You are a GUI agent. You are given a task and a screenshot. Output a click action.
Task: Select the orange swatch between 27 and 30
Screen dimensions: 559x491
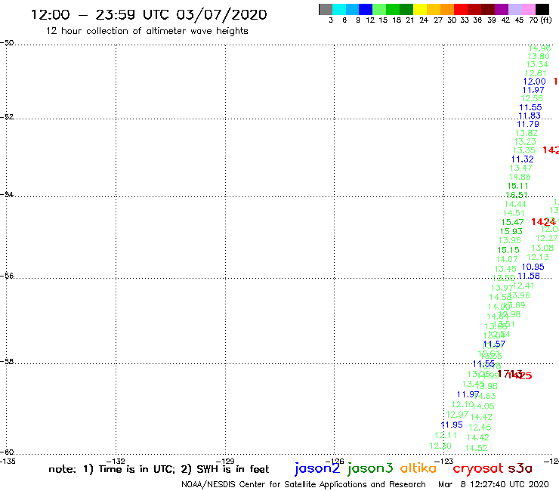click(447, 9)
